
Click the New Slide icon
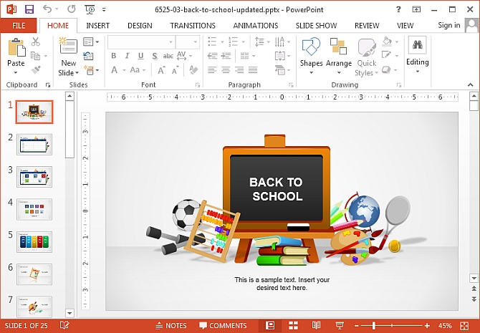[x=68, y=46]
